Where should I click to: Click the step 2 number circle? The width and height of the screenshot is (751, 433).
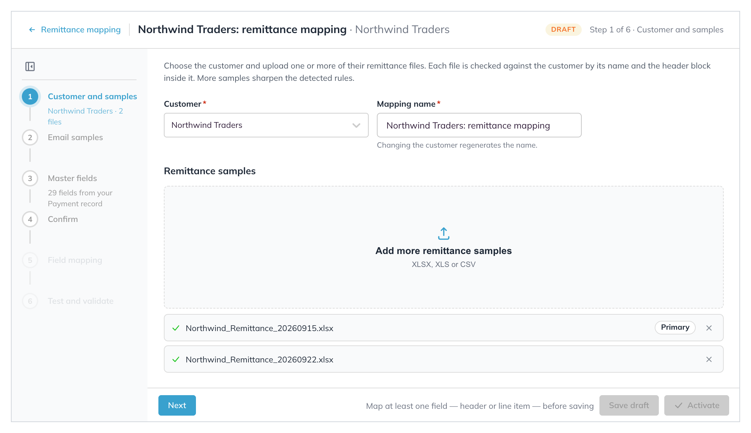tap(30, 137)
